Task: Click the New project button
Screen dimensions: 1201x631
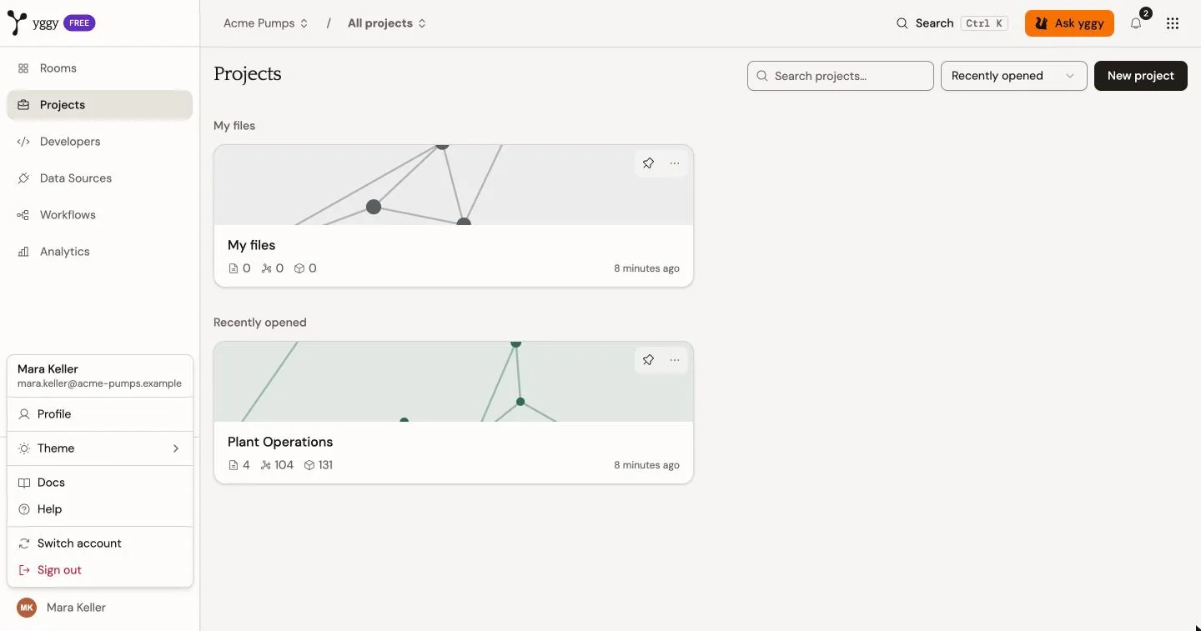Action: click(x=1141, y=76)
